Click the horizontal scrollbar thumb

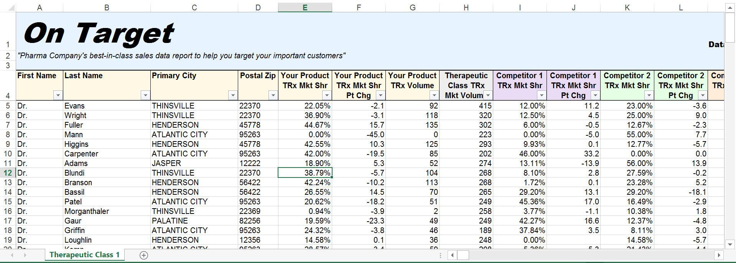[463, 255]
